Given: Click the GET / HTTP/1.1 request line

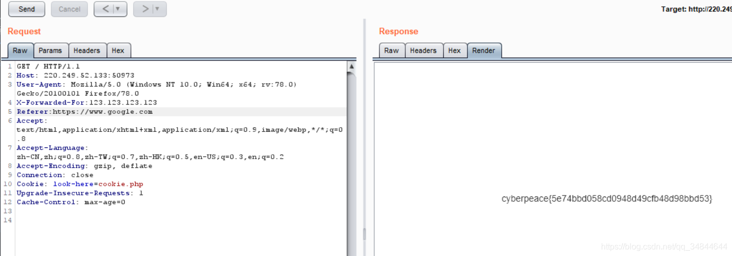Looking at the screenshot, I should click(49, 66).
